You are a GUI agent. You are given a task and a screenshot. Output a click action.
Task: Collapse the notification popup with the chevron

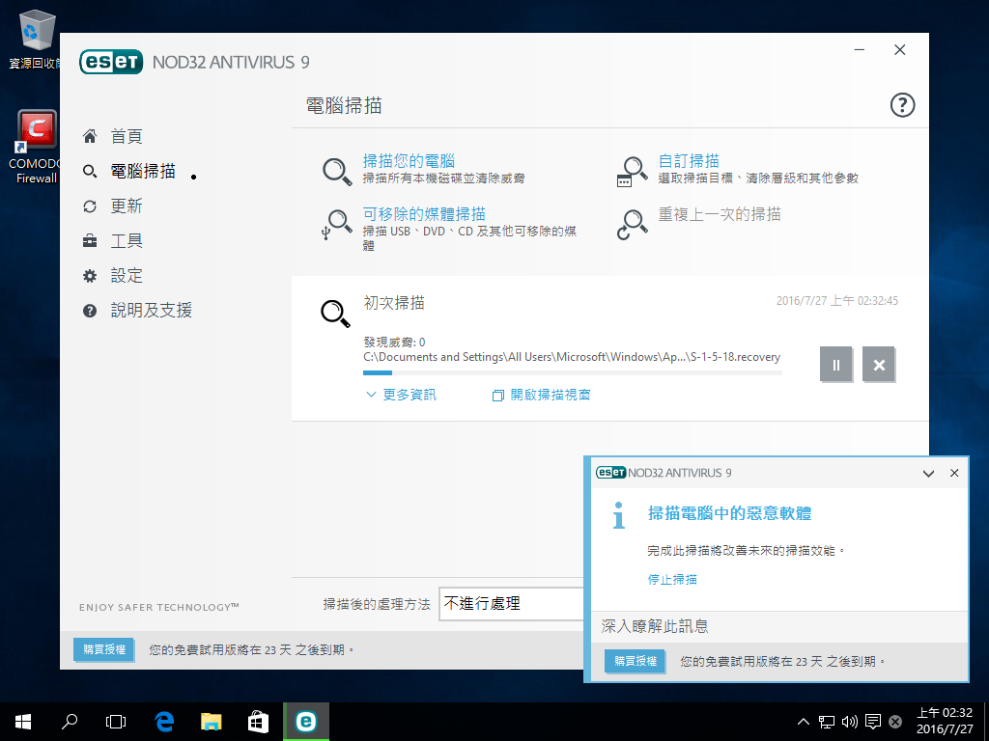[928, 473]
